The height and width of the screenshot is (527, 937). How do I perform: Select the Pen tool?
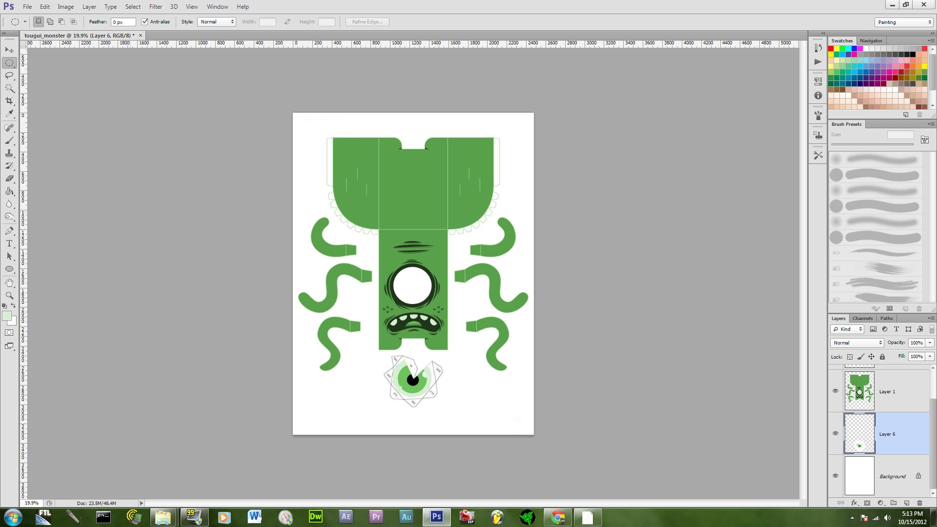pyautogui.click(x=9, y=231)
